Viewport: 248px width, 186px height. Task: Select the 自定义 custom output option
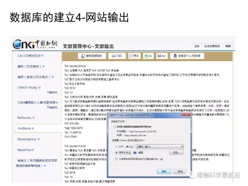(x=37, y=163)
